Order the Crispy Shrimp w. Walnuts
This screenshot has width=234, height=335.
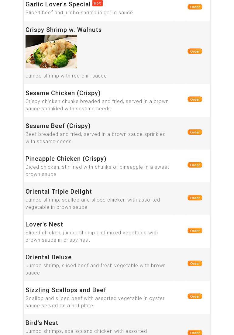tap(195, 51)
